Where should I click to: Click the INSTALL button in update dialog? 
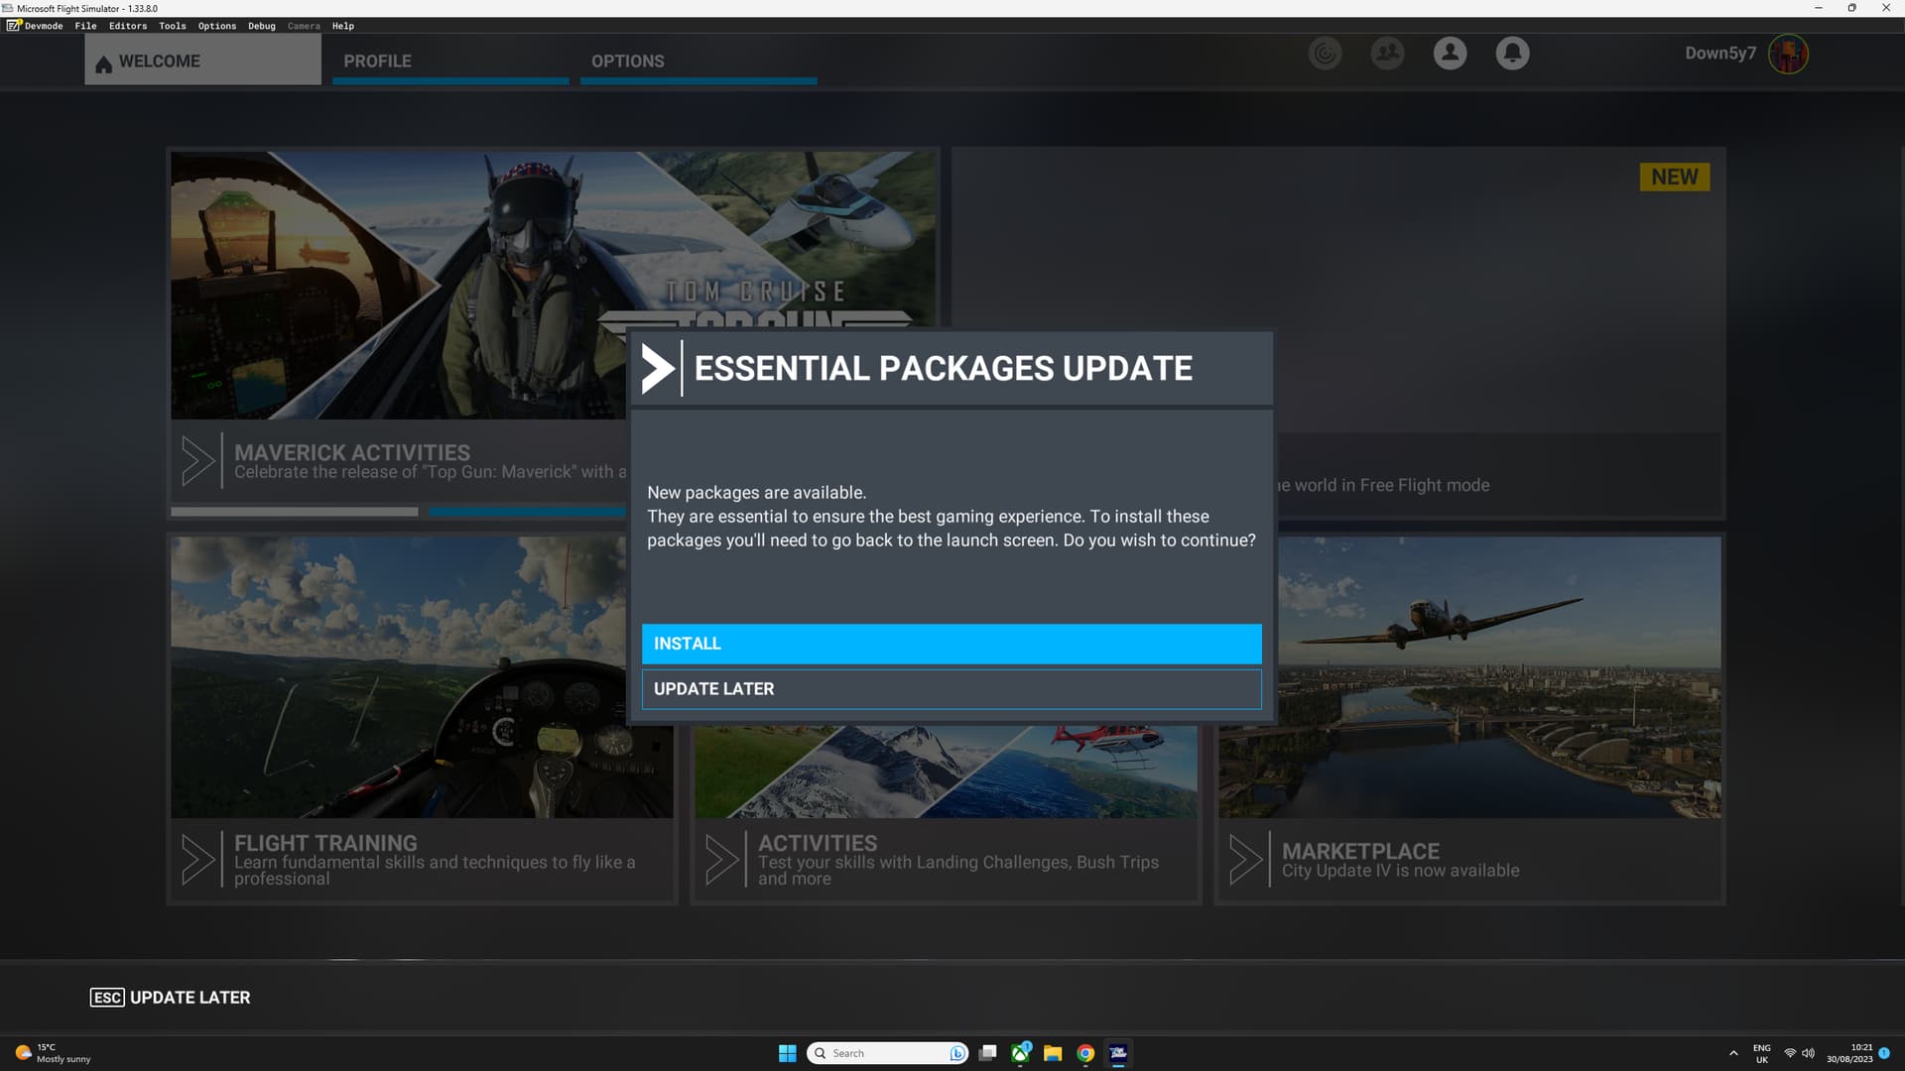click(952, 644)
